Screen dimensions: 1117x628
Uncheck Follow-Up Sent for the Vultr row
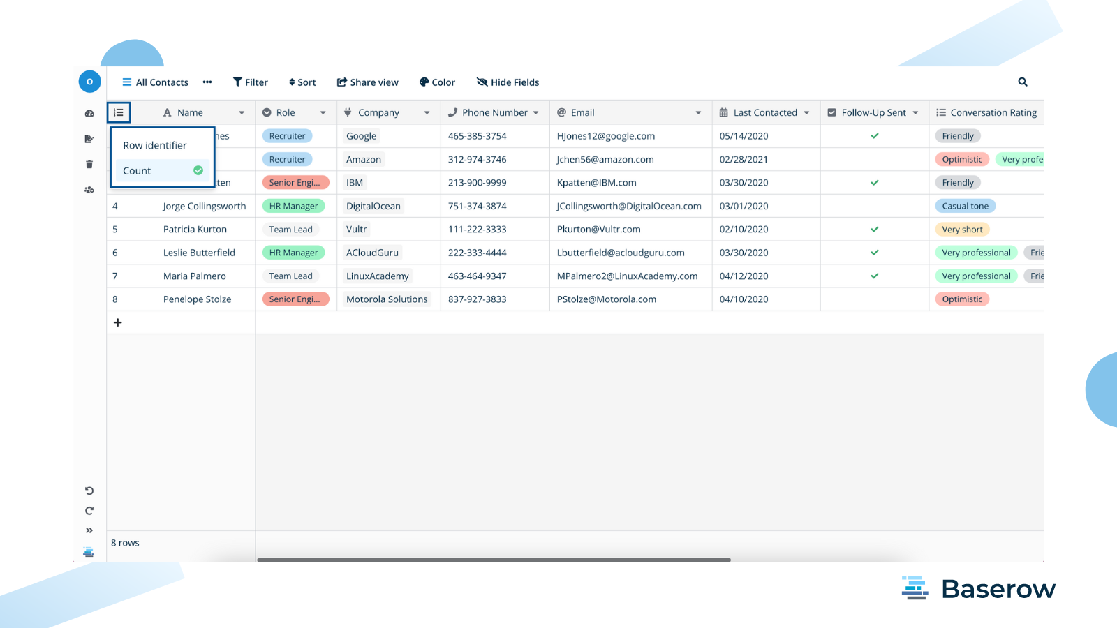coord(875,229)
